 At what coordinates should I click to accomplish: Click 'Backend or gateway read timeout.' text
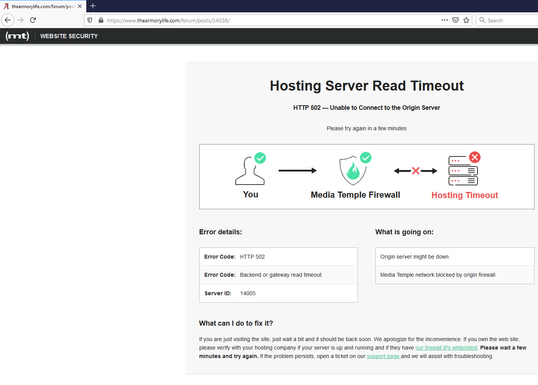tap(281, 275)
